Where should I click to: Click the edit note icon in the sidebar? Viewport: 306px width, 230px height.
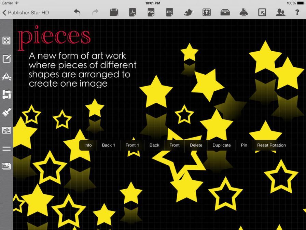point(6,59)
